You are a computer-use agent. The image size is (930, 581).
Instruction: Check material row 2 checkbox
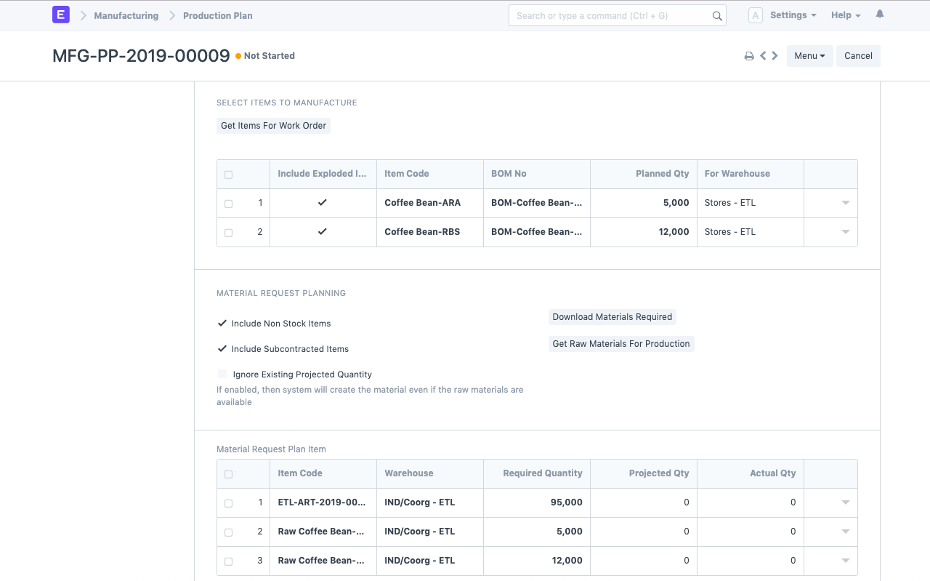(x=229, y=532)
